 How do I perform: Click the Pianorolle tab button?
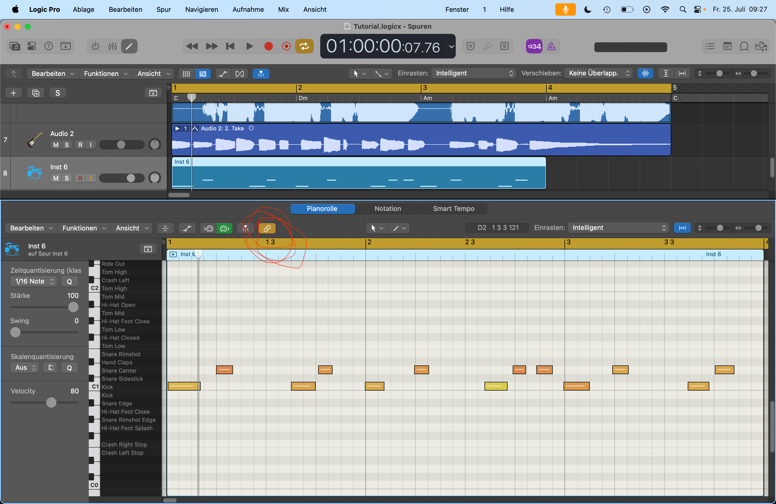pos(322,209)
